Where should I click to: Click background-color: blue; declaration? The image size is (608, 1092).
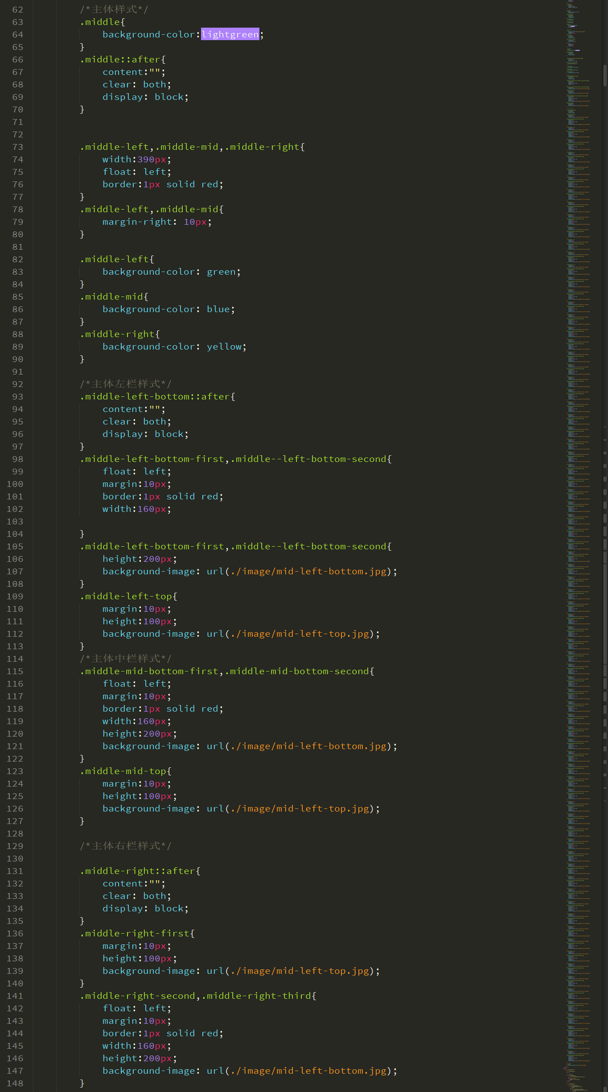point(169,309)
